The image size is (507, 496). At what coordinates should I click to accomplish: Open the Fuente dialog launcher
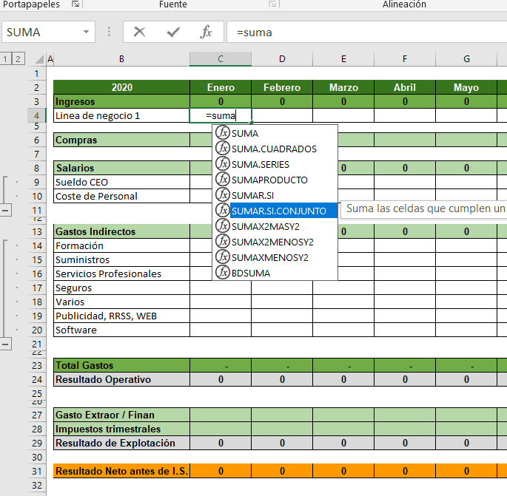(x=272, y=4)
